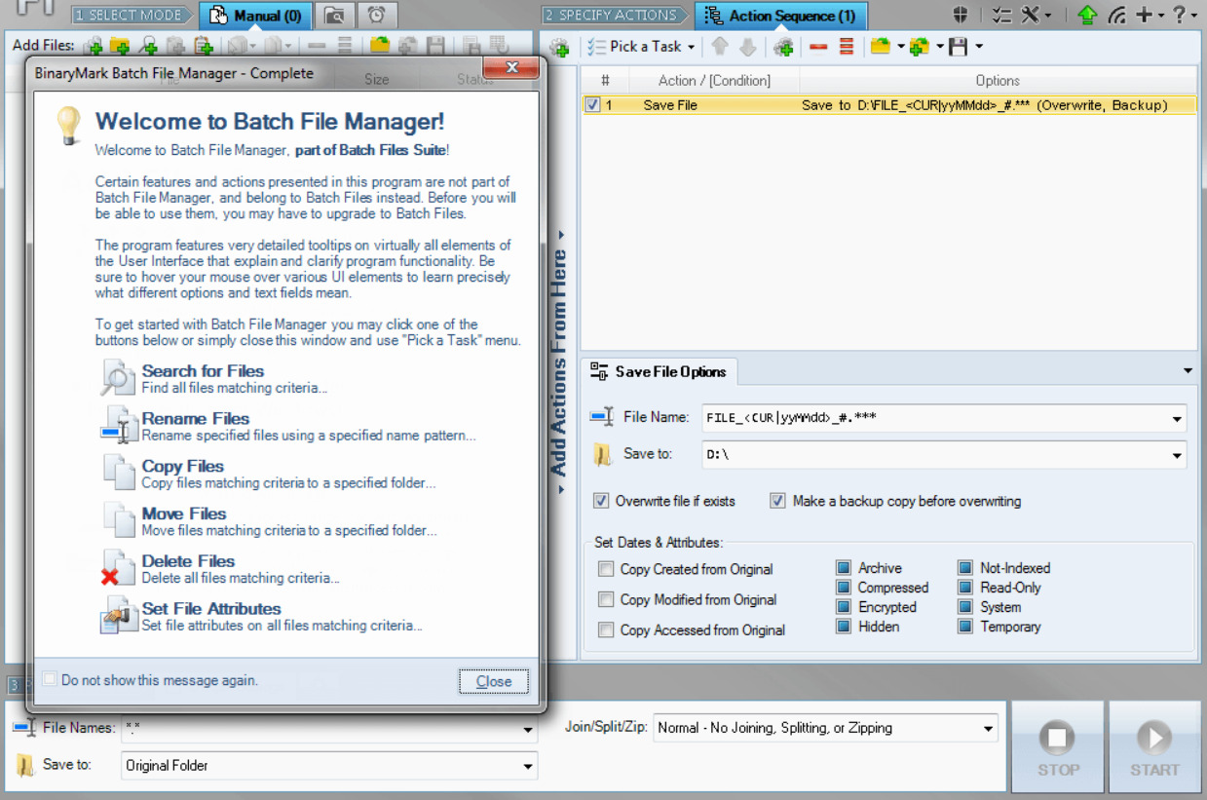1207x800 pixels.
Task: Click the shield icon in top-right toolbar
Action: pyautogui.click(x=961, y=15)
